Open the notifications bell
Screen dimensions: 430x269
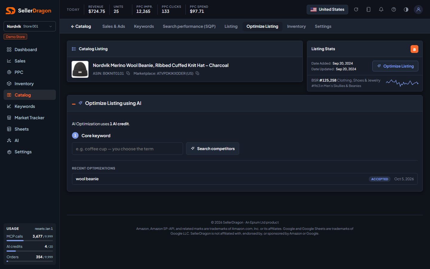tap(381, 10)
